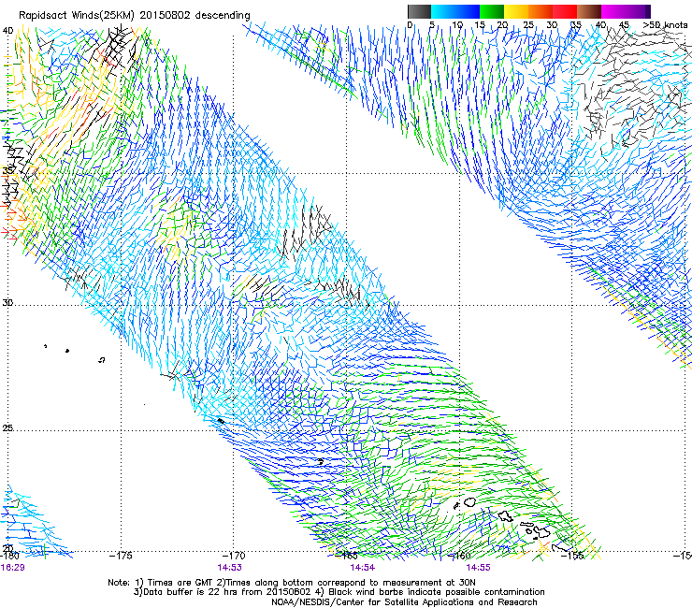Click the '>50 knots' legend label

point(665,25)
